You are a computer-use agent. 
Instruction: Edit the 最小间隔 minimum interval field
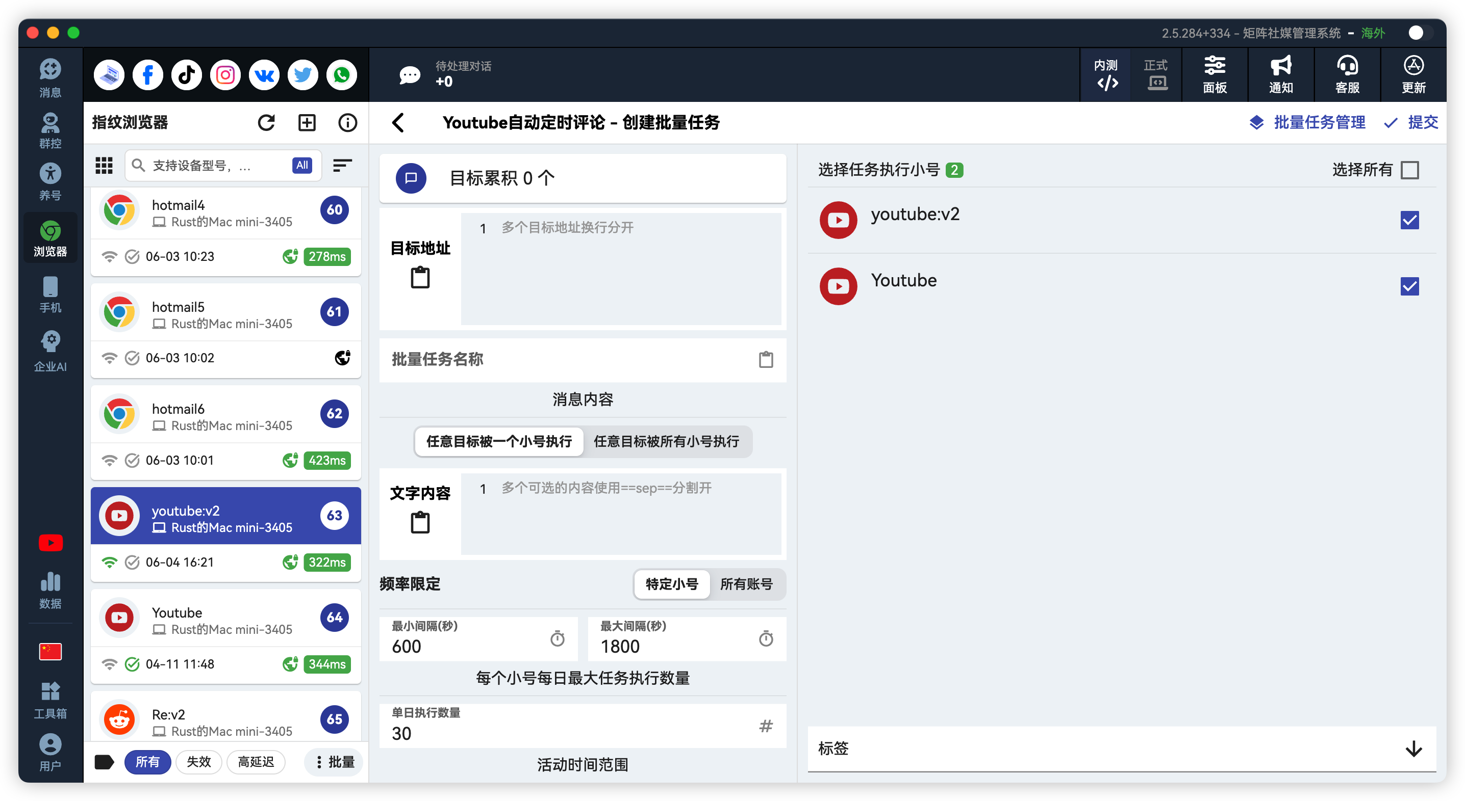478,639
